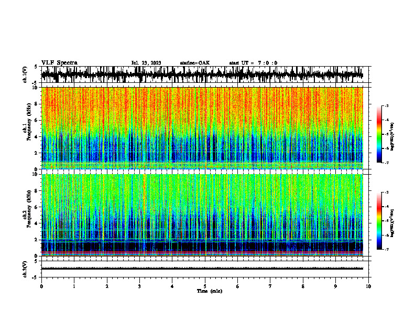Click the "-7" label on ch.2 color bar
The height and width of the screenshot is (321, 415).
coord(386,250)
